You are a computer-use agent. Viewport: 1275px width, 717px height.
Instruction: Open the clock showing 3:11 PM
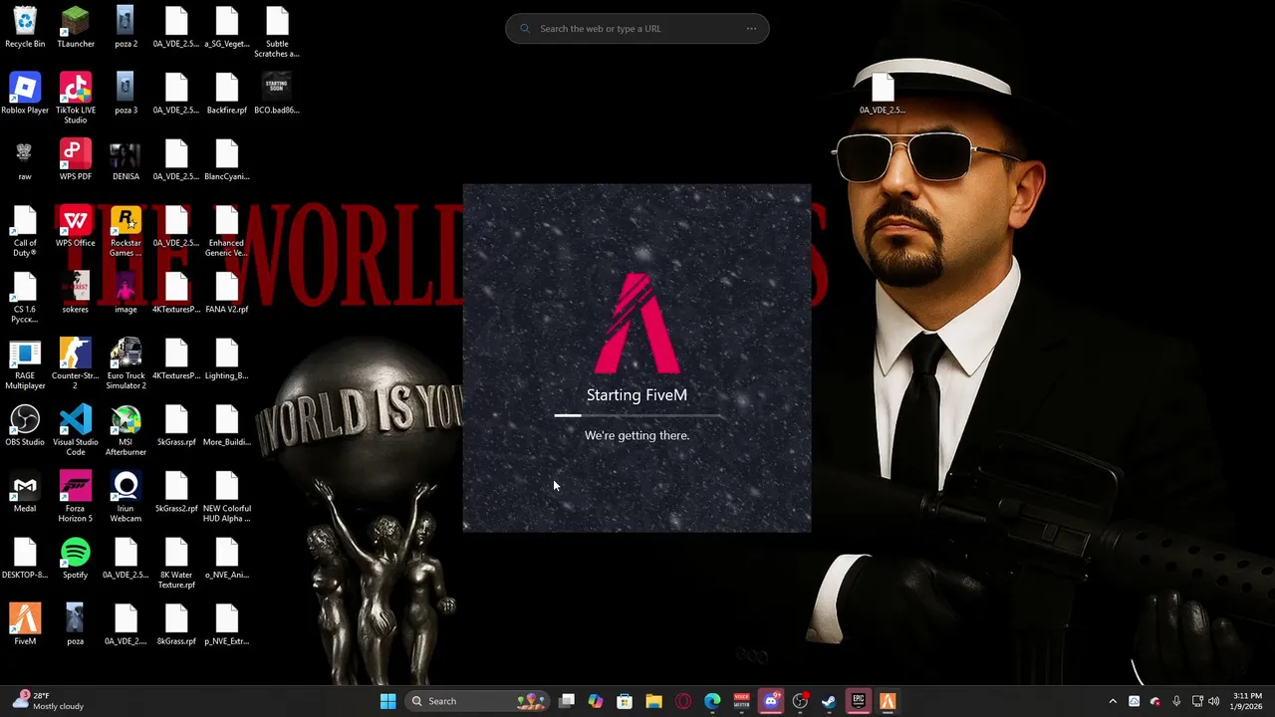click(1247, 701)
